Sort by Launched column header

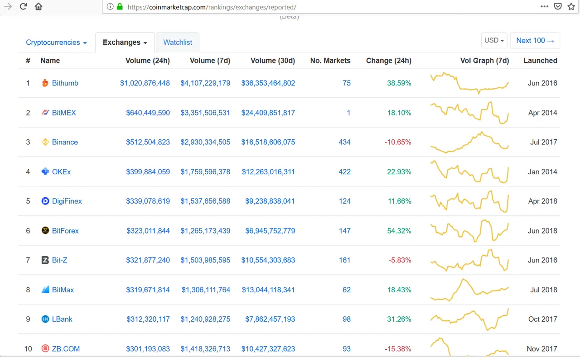[540, 61]
